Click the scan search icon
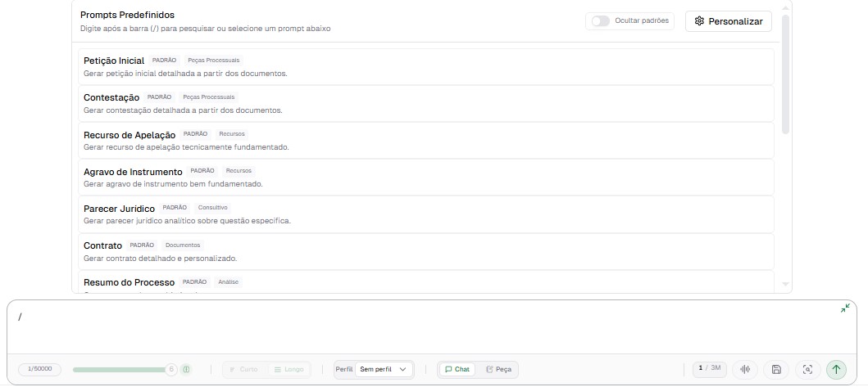Screen dimensions: 868x387 coord(807,369)
